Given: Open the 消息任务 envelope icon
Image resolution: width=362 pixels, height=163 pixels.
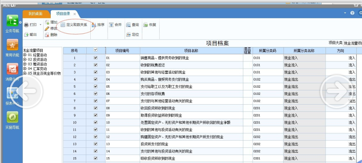Looking at the screenshot, I should coord(12,69).
